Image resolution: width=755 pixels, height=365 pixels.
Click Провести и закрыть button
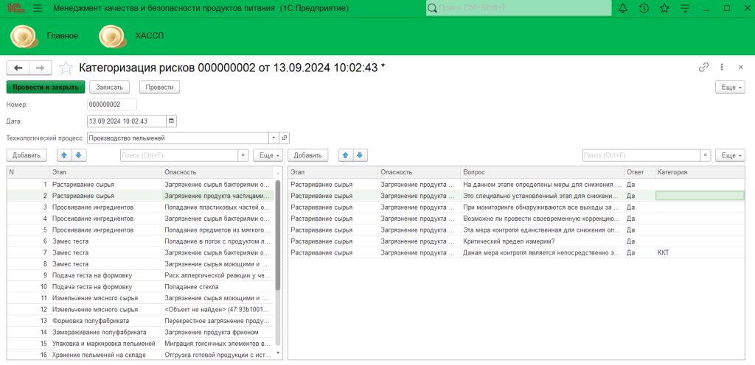[x=46, y=87]
